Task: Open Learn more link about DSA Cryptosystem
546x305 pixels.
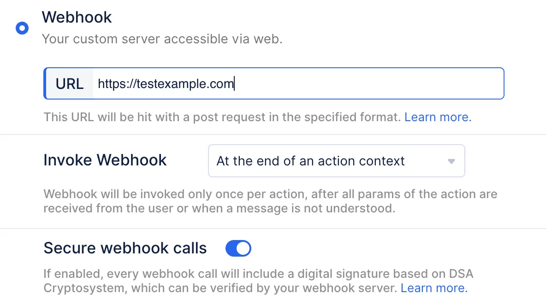Action: coord(434,288)
